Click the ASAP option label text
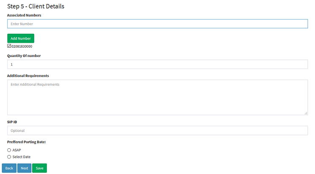Viewport: 315px width, 174px height. click(16, 150)
